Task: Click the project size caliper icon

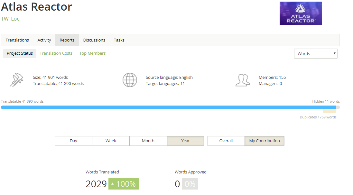Action: pyautogui.click(x=16, y=80)
